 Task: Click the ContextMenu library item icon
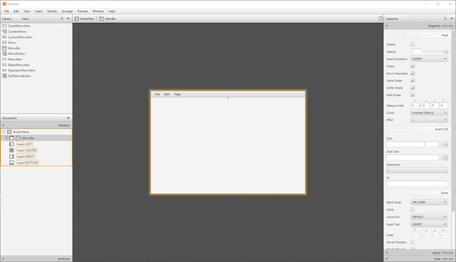(4, 32)
